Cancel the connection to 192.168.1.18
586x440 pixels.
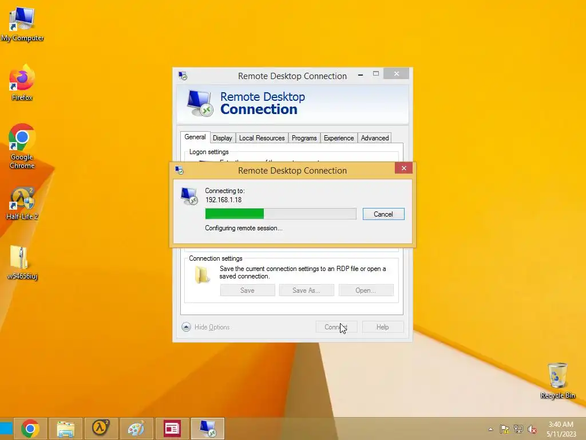pyautogui.click(x=383, y=214)
